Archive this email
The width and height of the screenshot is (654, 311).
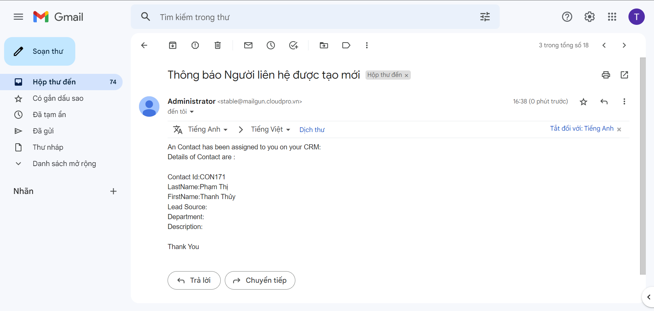pyautogui.click(x=173, y=45)
